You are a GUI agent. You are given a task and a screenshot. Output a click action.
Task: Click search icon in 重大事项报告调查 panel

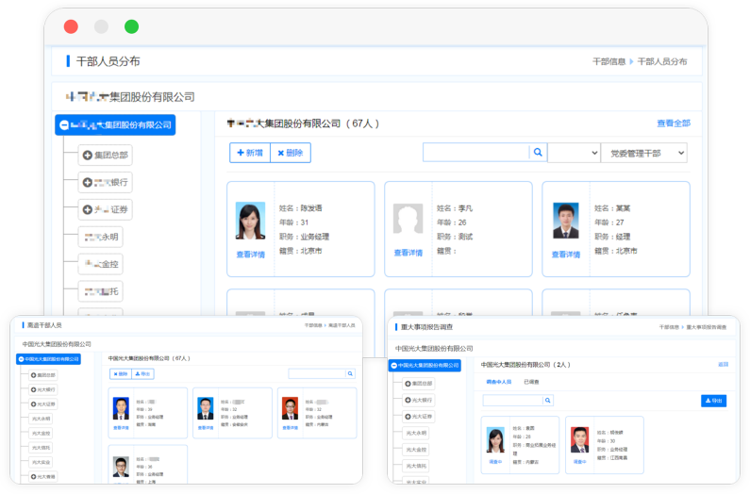[x=549, y=401]
